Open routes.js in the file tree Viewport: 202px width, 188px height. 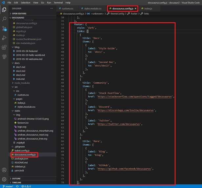point(20,35)
